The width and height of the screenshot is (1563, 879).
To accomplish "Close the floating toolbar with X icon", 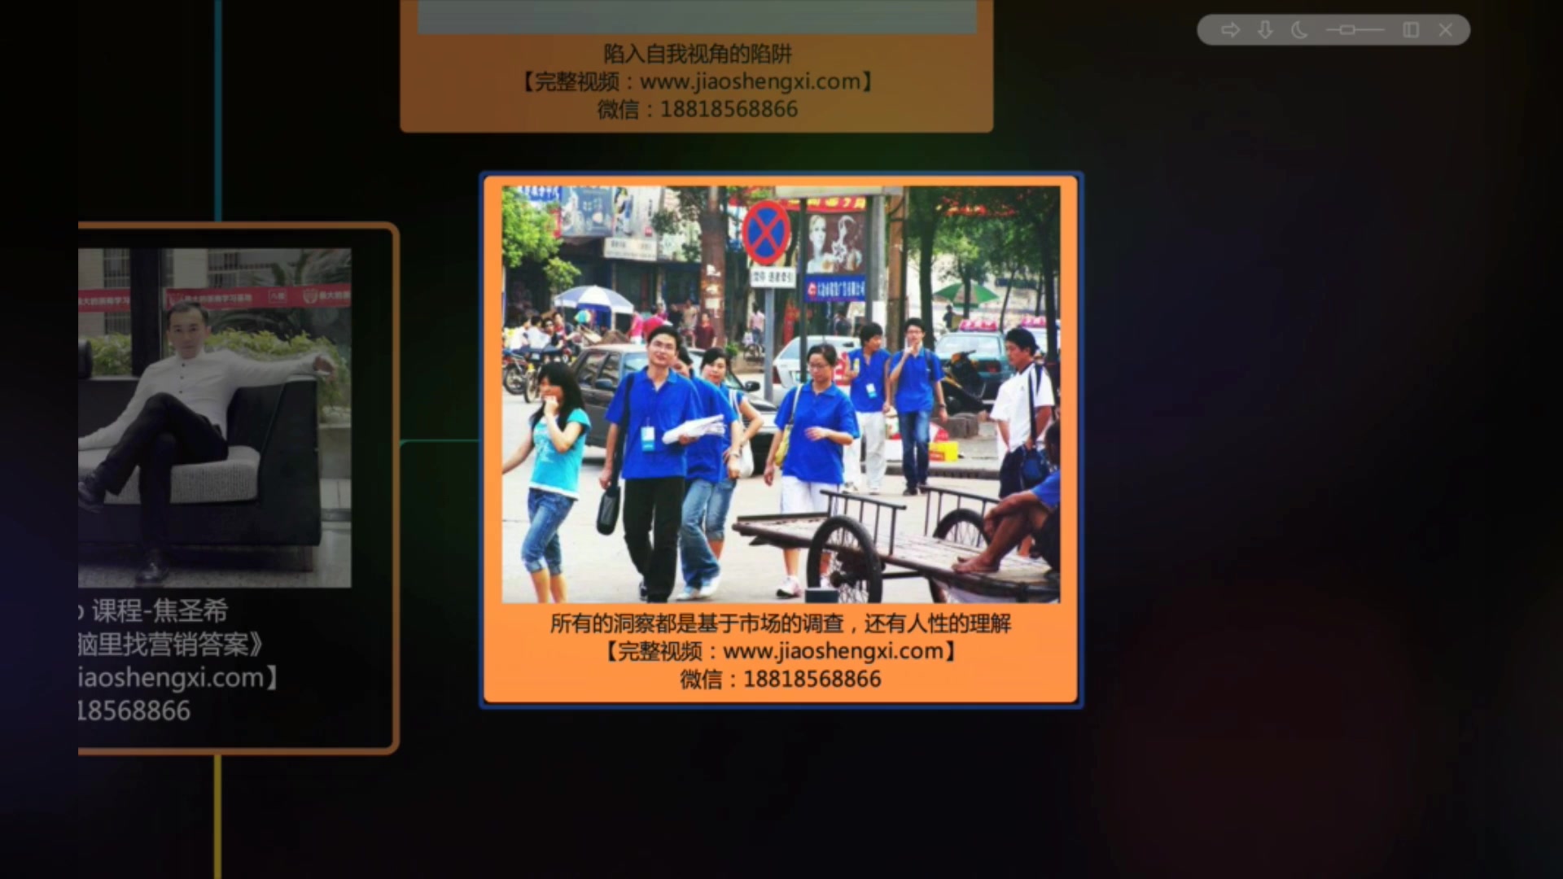I will pos(1446,30).
